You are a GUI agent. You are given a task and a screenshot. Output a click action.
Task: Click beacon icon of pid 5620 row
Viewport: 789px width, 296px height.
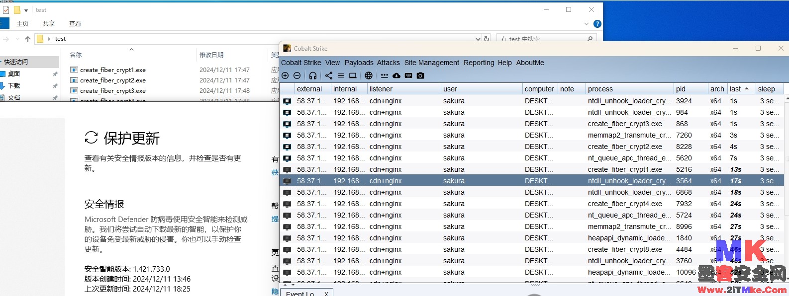point(287,158)
